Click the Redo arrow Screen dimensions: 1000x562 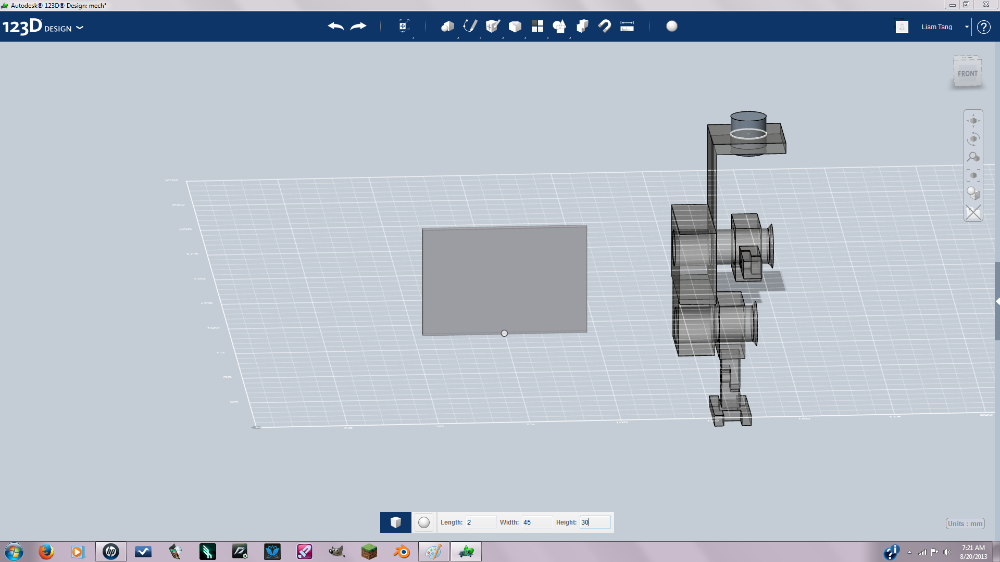pos(358,26)
